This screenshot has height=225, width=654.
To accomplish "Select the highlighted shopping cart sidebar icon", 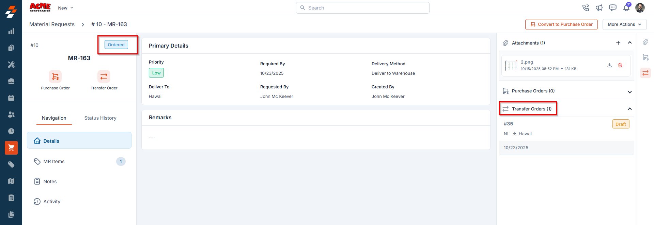I will point(11,148).
